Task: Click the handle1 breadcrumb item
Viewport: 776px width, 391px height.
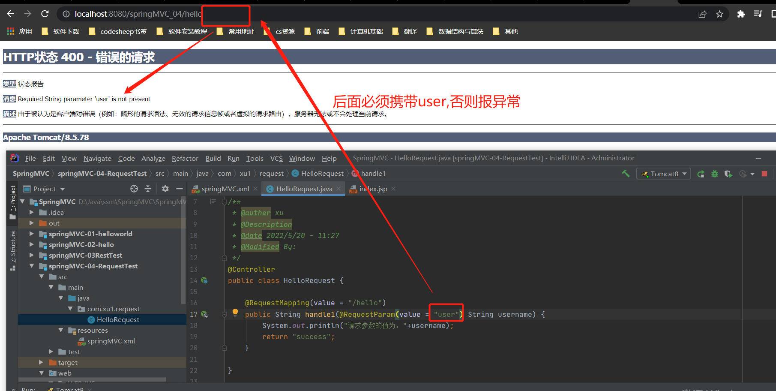Action: pos(369,173)
